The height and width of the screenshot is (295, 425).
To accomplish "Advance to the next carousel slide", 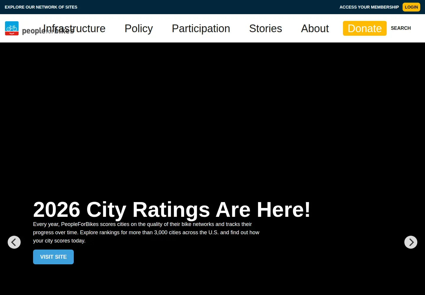I will click(x=411, y=242).
